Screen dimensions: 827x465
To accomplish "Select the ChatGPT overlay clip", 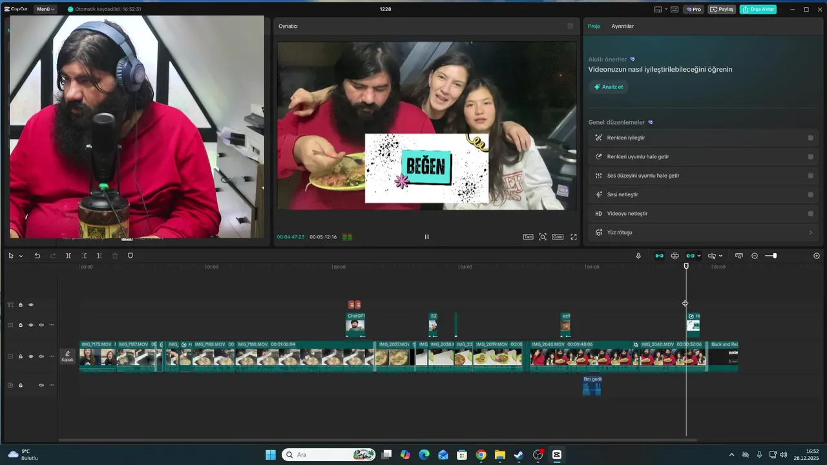I will coord(355,325).
